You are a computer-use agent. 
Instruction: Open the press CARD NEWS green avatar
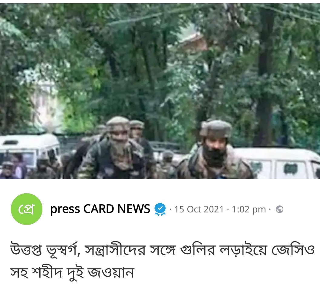(27, 209)
